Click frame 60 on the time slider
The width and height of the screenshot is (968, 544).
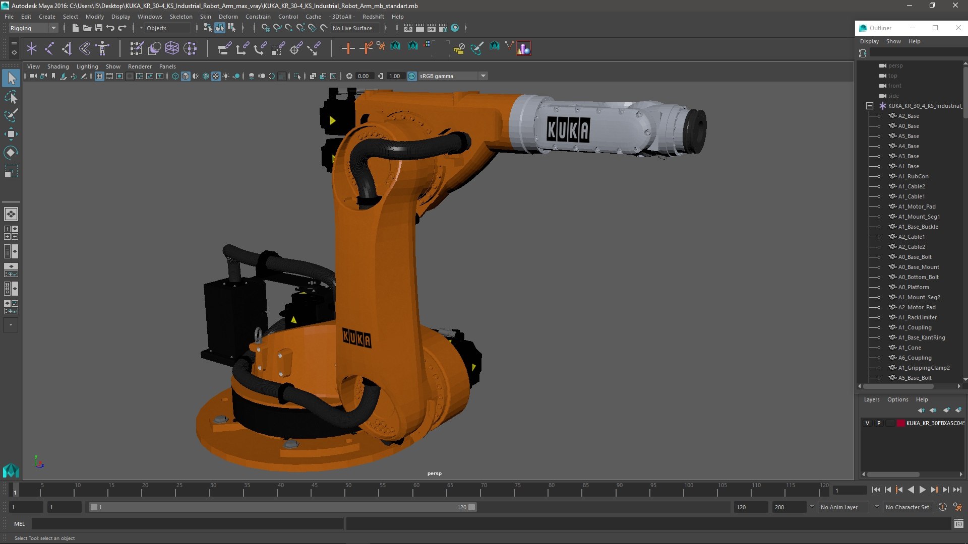point(416,490)
